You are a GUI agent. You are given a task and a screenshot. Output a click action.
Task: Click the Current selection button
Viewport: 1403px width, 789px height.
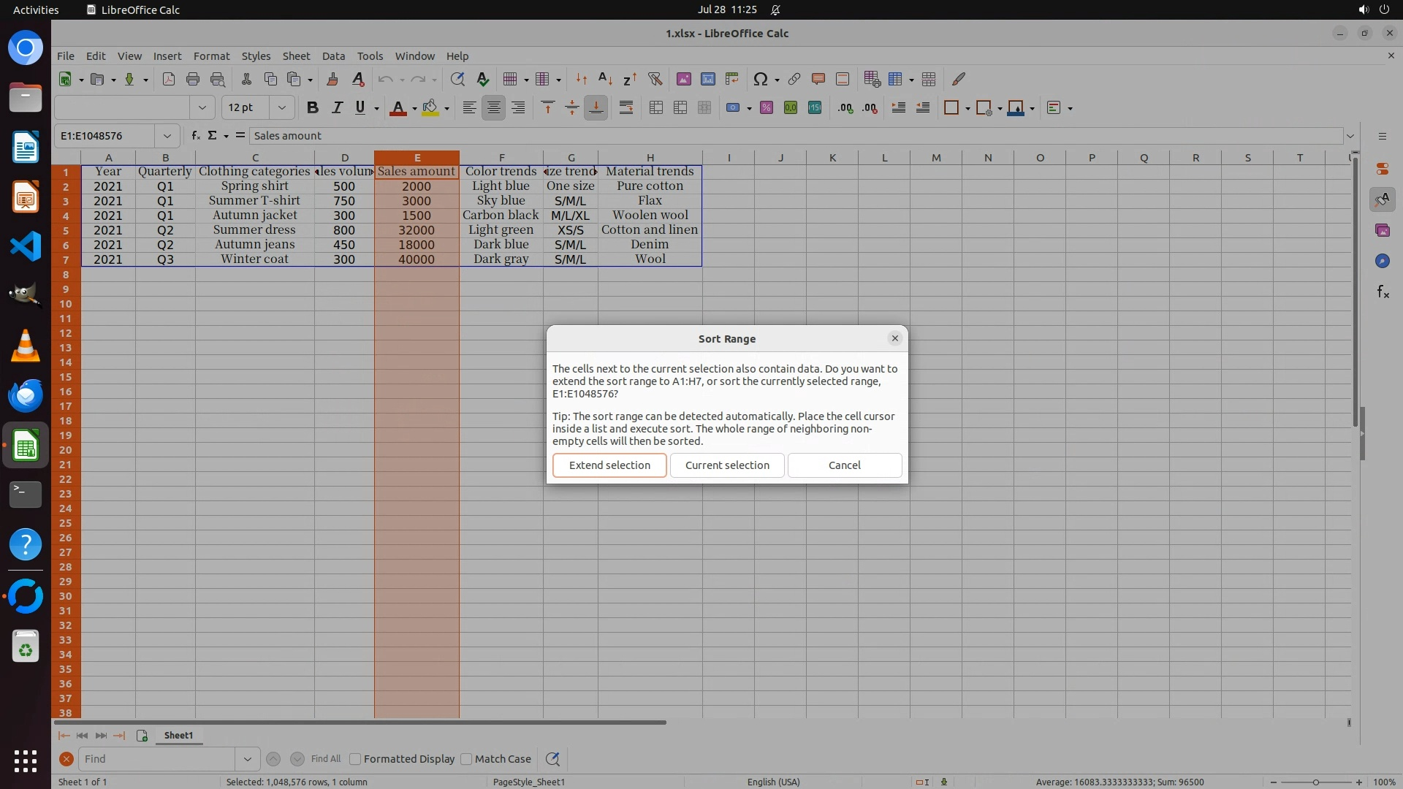click(727, 465)
